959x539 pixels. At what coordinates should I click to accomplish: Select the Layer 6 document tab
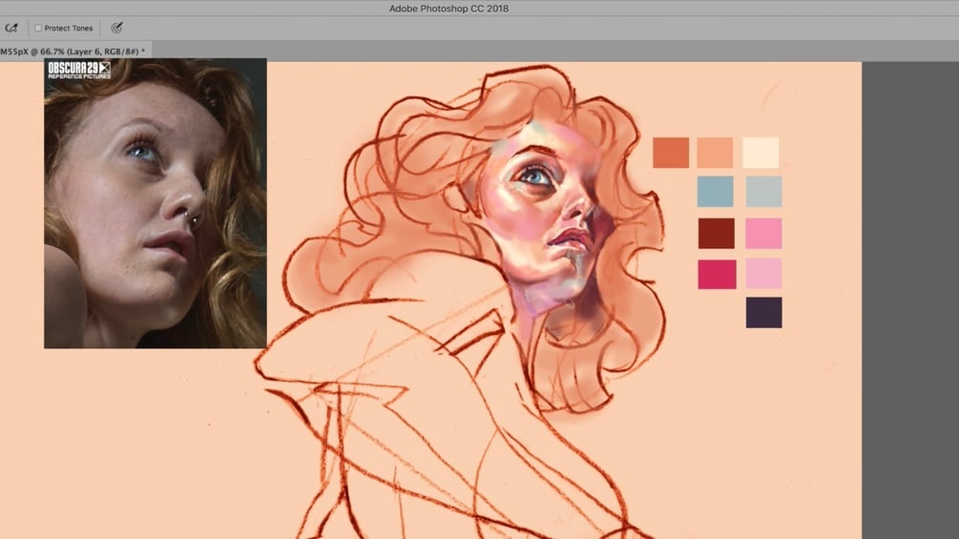[x=73, y=52]
